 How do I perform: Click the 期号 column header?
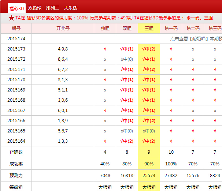pos(16,29)
